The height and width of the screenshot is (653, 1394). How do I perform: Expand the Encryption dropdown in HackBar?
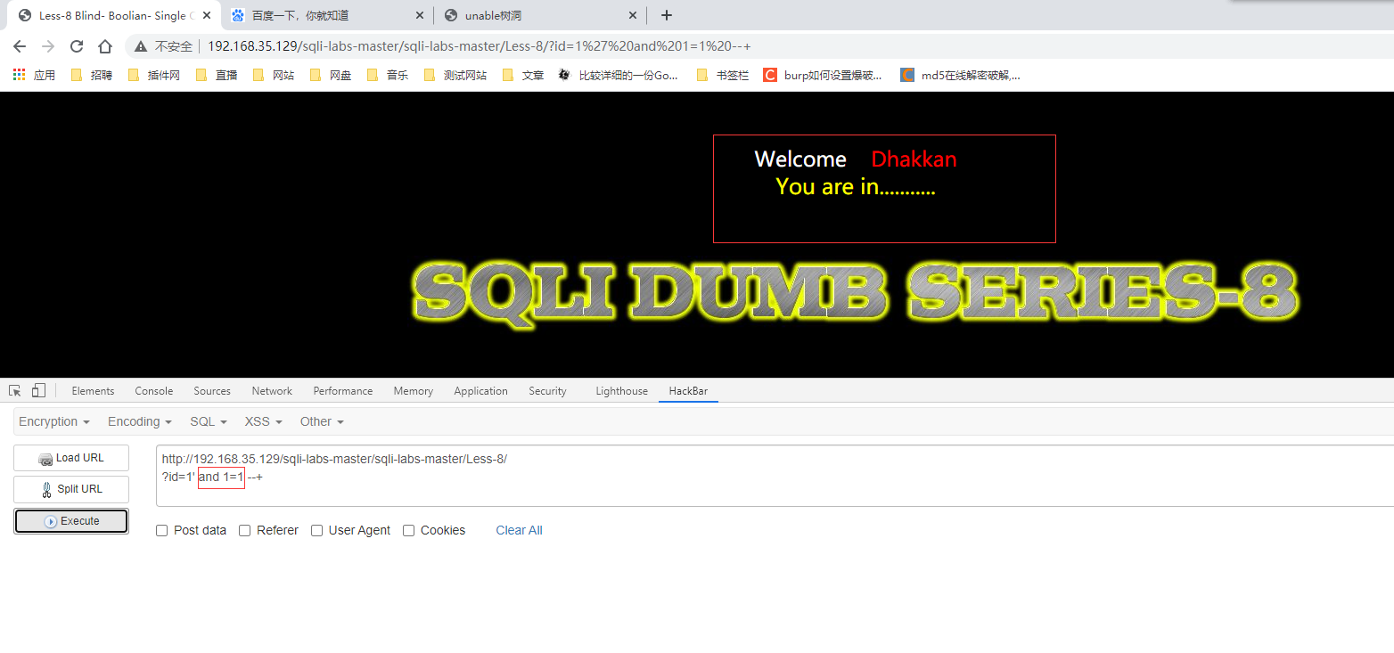[x=54, y=421]
